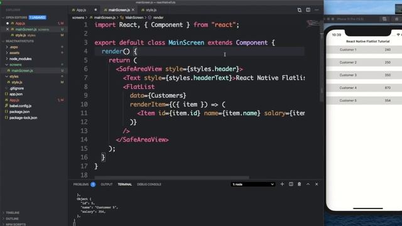Click 'screens' in the breadcrumb path

point(78,18)
